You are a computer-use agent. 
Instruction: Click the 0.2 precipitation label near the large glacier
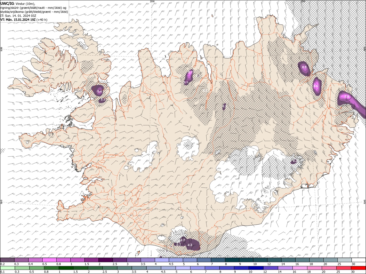[295, 161]
